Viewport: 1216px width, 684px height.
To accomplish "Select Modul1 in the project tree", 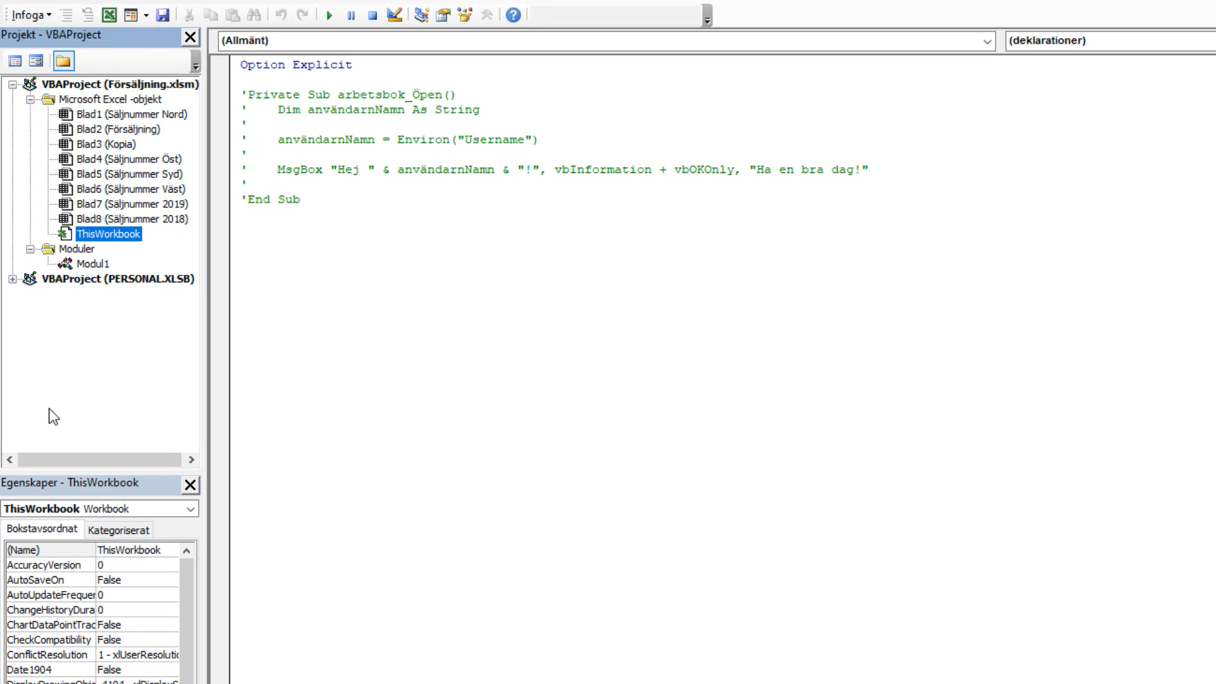I will coord(93,264).
